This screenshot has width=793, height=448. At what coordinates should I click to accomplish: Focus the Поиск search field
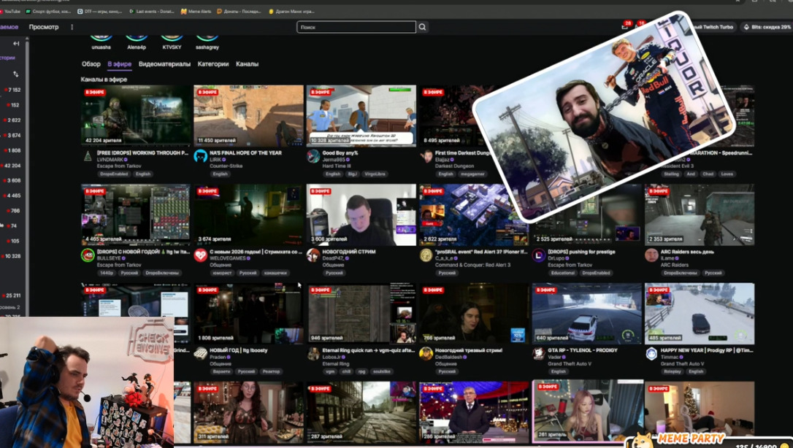(356, 27)
